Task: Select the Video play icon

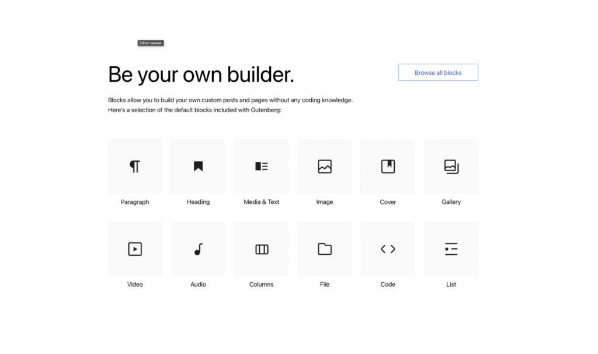Action: coord(135,249)
